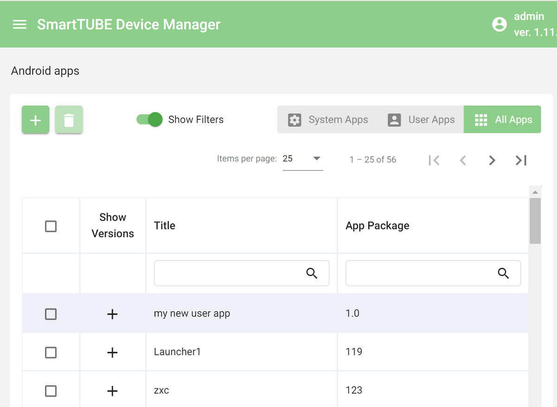Click the '1 – 25 of 56' range label
This screenshot has height=407, width=557.
click(373, 160)
